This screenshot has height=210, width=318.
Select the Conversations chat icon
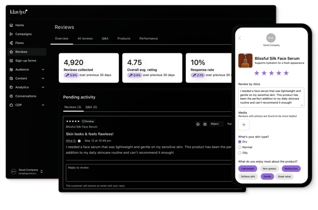point(11,96)
